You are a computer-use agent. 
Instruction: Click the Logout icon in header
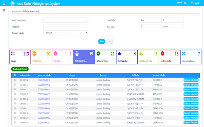click(x=192, y=3)
